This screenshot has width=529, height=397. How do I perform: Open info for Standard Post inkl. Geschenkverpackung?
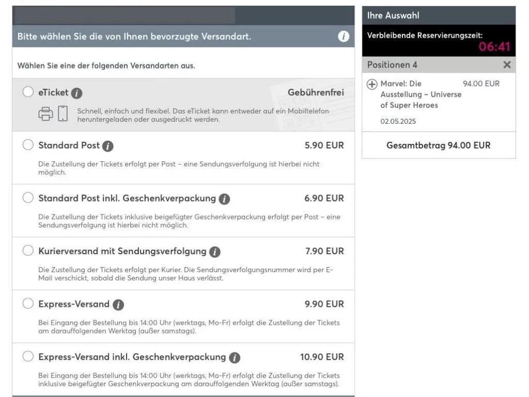(x=224, y=198)
